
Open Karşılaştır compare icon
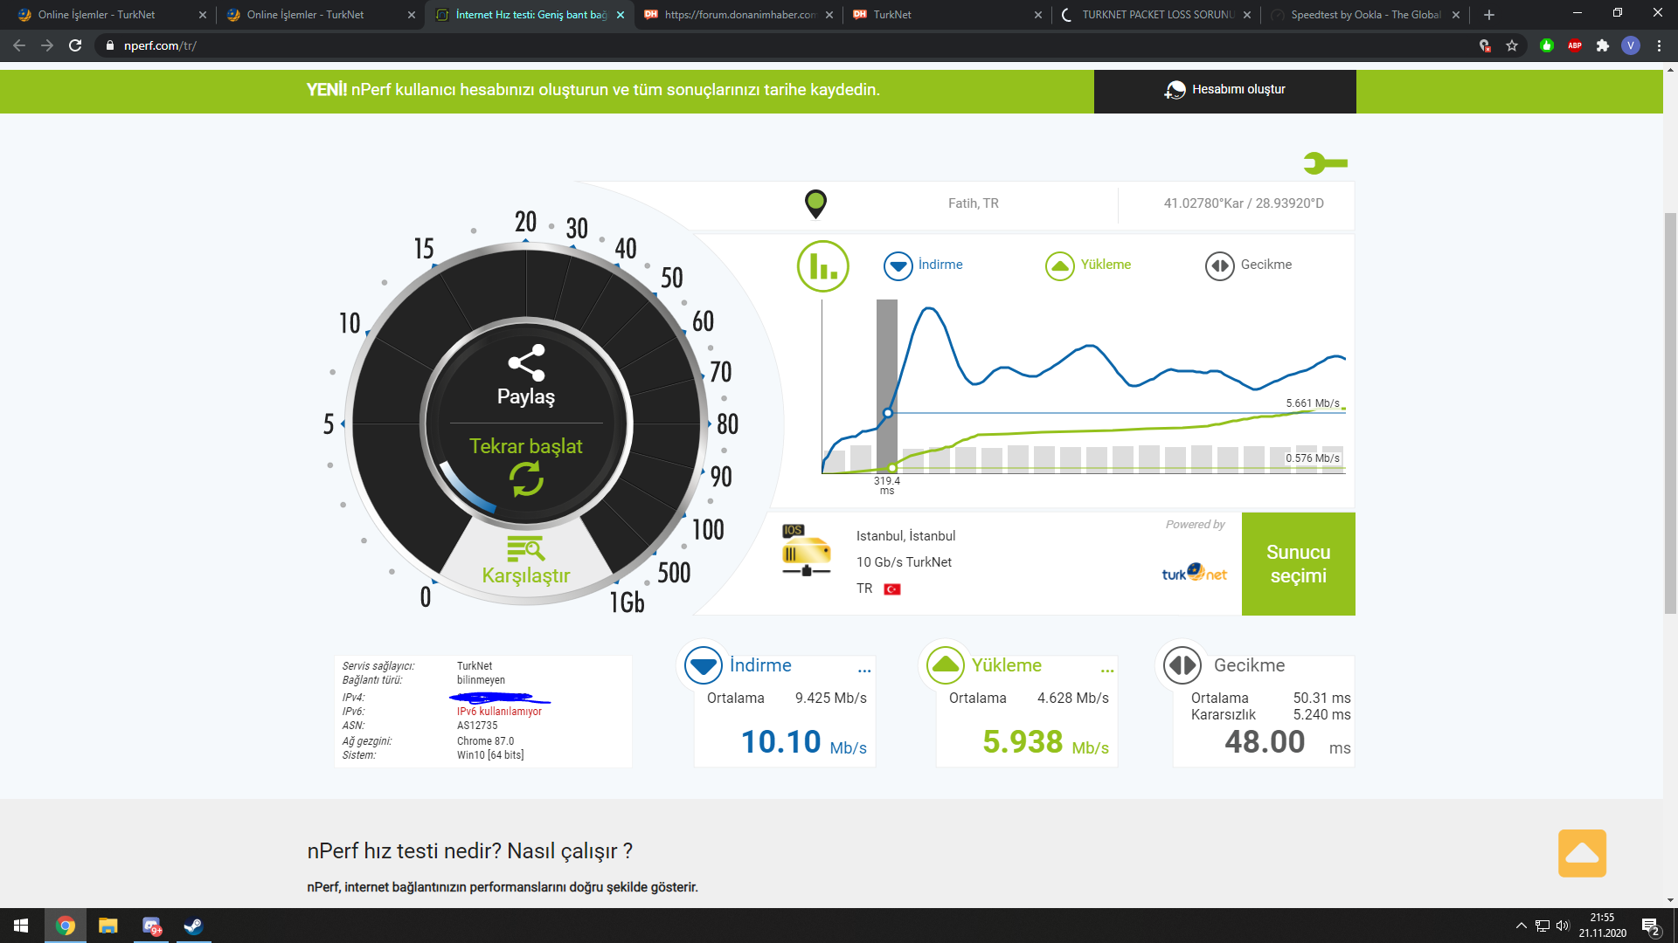525,549
